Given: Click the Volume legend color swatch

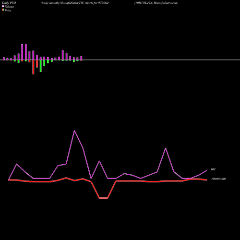Looking at the screenshot, I should pyautogui.click(x=3, y=6).
